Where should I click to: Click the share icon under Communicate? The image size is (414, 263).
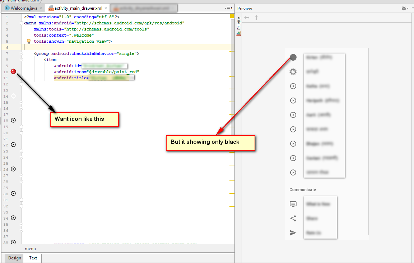[293, 218]
